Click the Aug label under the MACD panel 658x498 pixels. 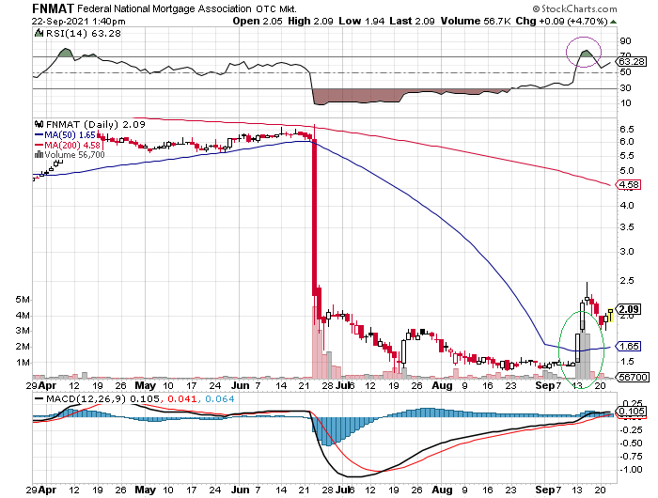(443, 490)
